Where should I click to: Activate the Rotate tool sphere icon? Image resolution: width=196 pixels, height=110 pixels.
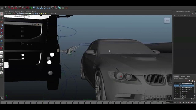tap(2, 29)
